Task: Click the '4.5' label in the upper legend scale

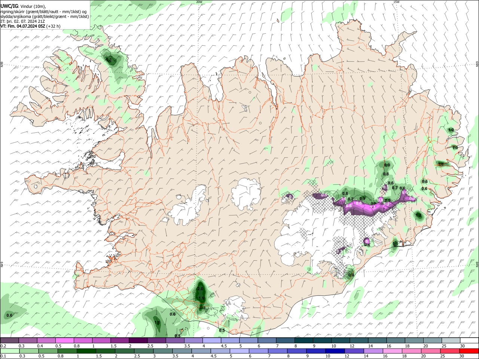Action: click(x=224, y=346)
